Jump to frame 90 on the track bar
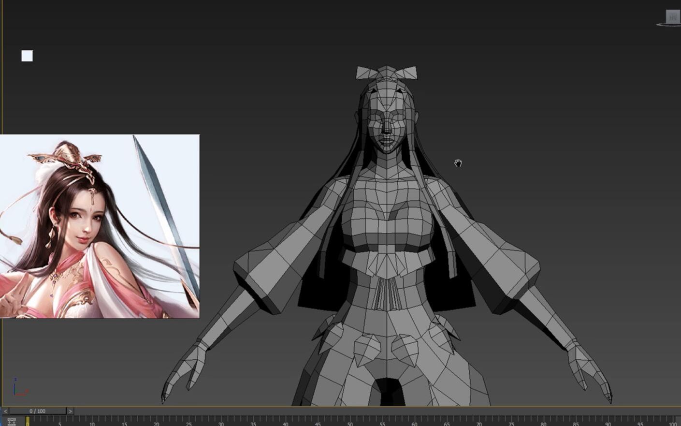The height and width of the screenshot is (426, 681). click(x=608, y=424)
